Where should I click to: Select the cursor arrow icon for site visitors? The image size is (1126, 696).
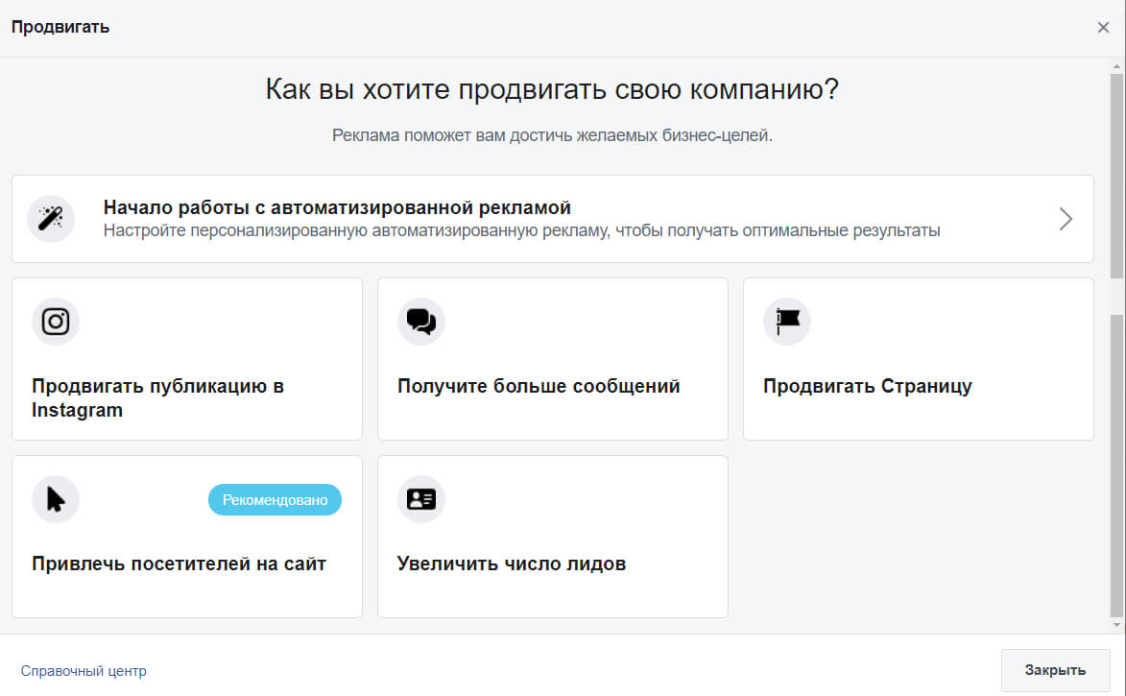[55, 499]
